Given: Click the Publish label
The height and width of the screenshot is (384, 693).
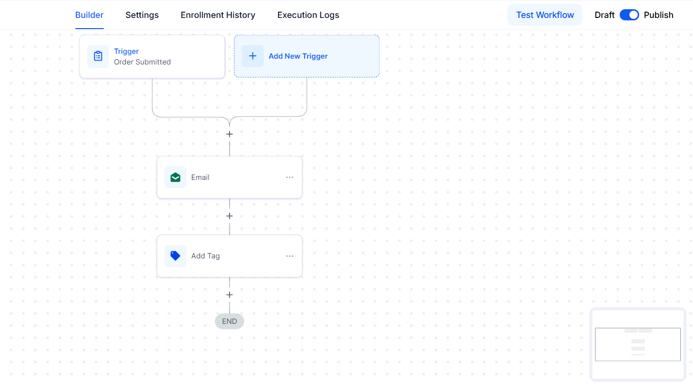Looking at the screenshot, I should (659, 15).
